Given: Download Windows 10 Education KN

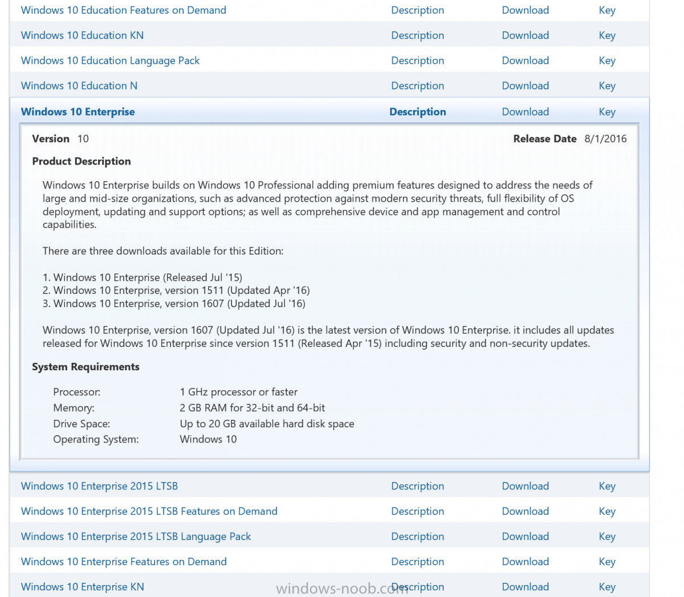Looking at the screenshot, I should [x=526, y=35].
